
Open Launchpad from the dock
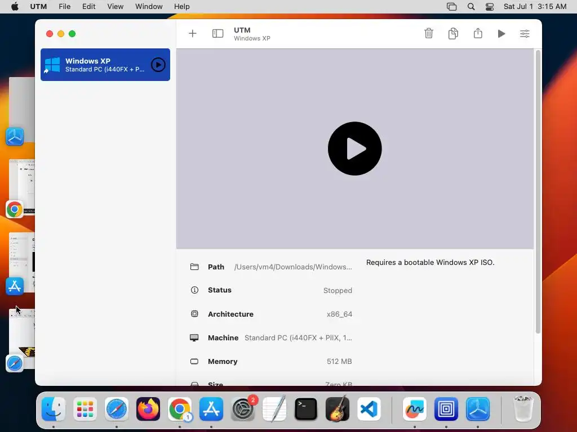(x=85, y=409)
